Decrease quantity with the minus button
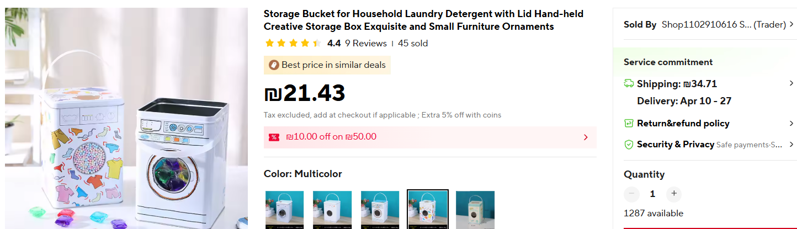 click(x=631, y=194)
